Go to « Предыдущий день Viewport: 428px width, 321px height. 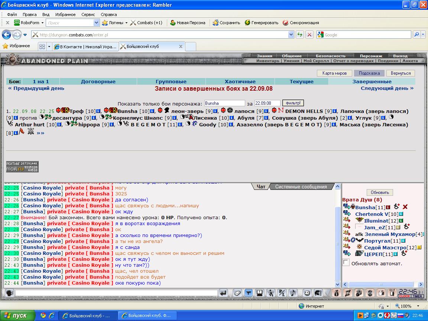coord(36,88)
